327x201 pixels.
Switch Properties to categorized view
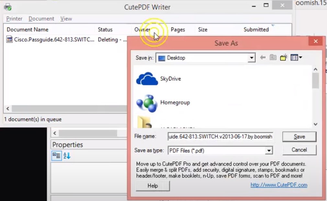click(57, 156)
